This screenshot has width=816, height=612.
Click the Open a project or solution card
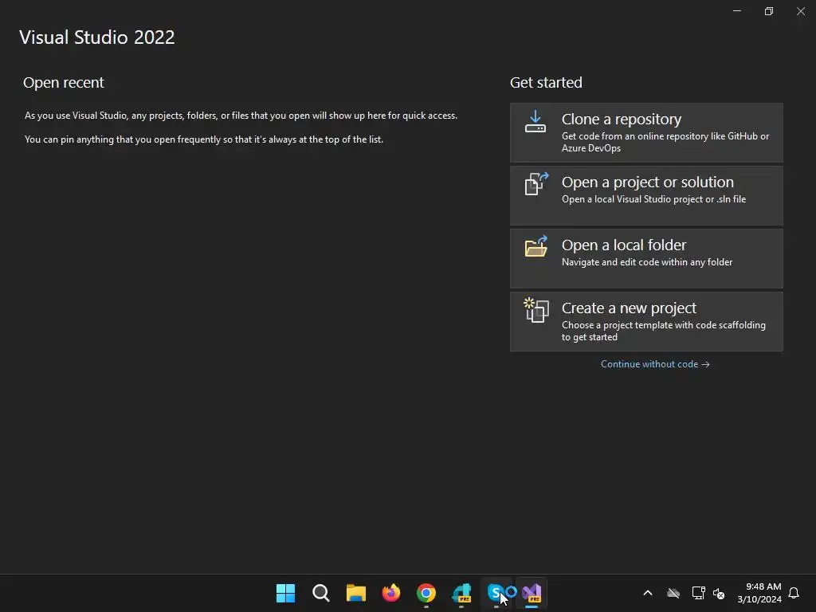pos(646,196)
